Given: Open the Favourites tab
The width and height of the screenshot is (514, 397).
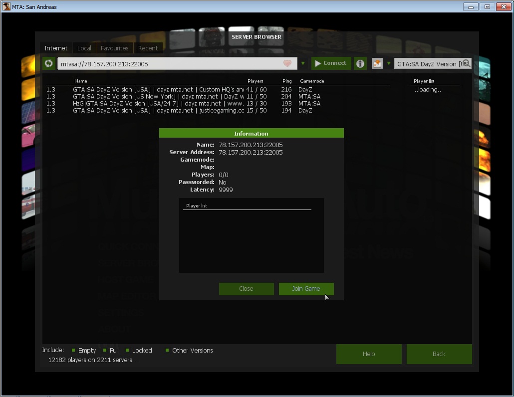Looking at the screenshot, I should point(114,48).
